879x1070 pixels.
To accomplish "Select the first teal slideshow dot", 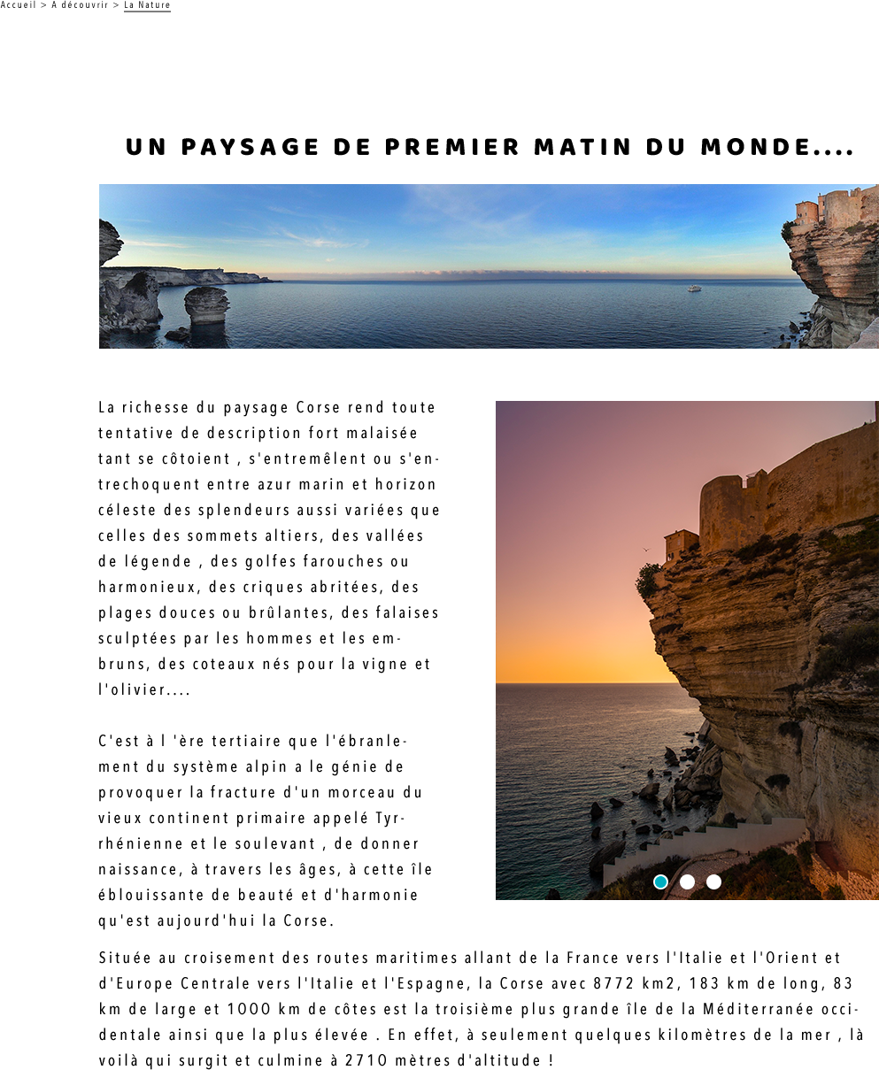I will click(660, 881).
